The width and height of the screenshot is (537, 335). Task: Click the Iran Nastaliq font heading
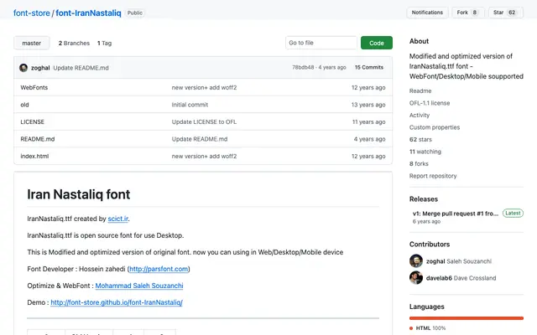(78, 194)
